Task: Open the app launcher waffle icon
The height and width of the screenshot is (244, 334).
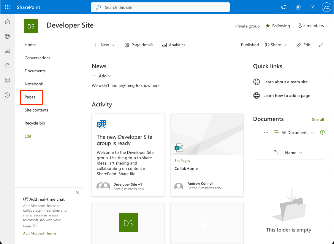Action: 7,7
